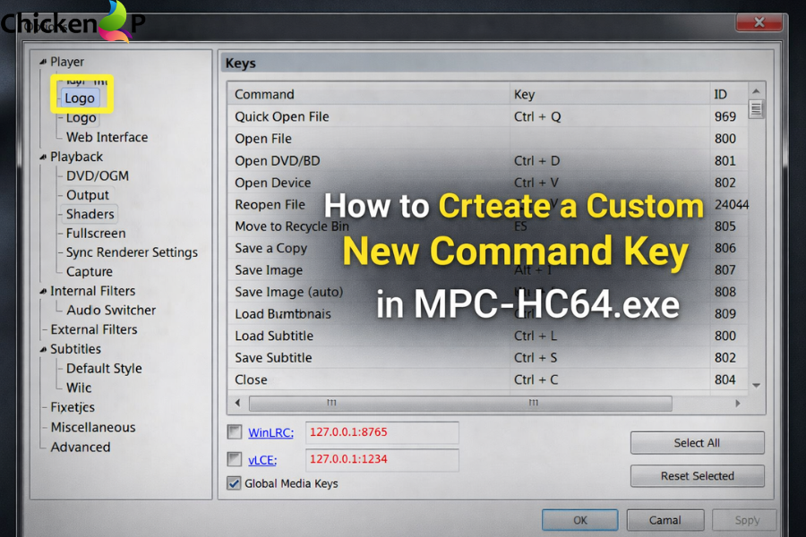Open the Advanced settings page

pos(80,447)
